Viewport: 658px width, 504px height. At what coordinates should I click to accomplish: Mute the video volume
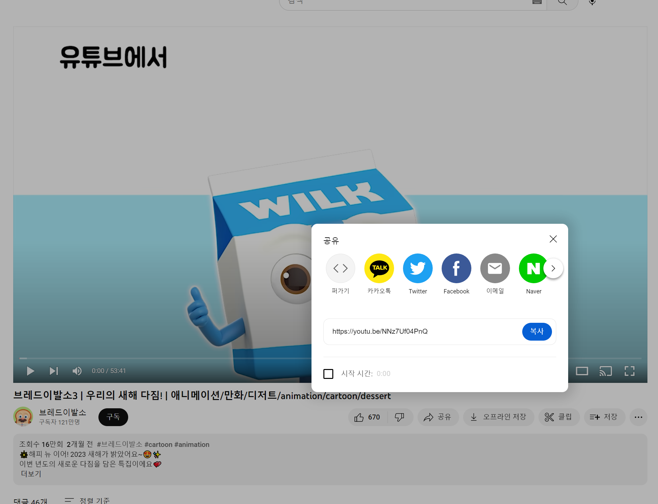click(x=77, y=371)
